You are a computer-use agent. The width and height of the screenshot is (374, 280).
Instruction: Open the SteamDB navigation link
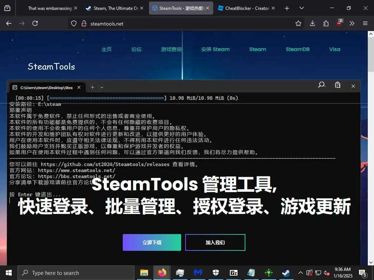point(298,49)
